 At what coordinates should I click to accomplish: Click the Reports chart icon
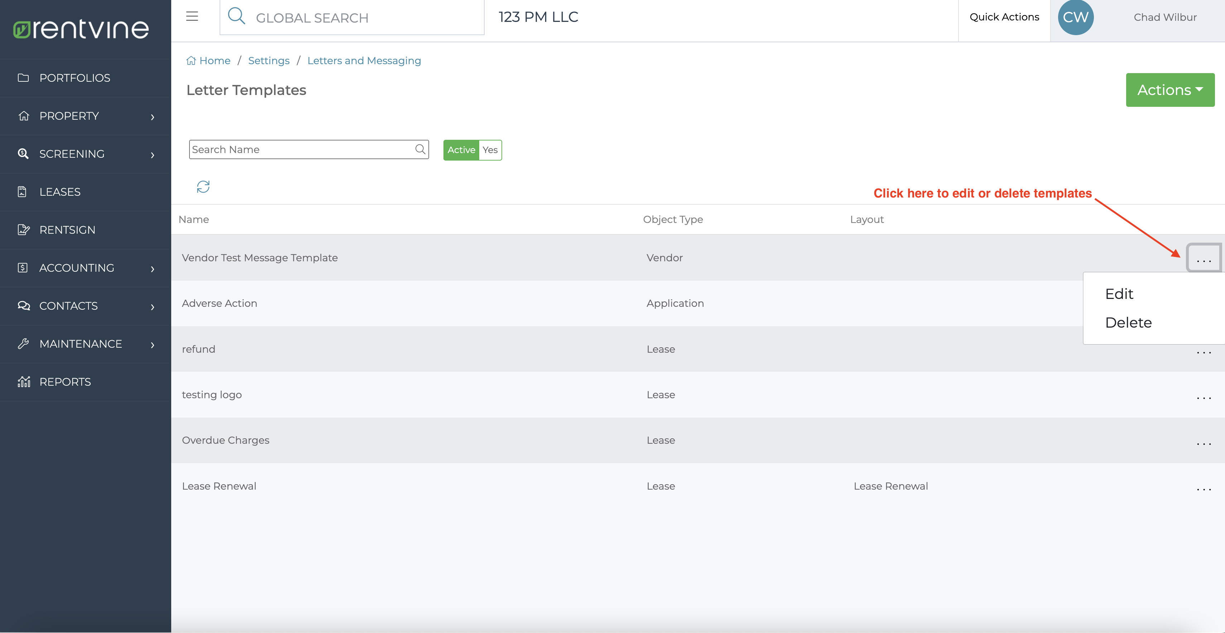tap(23, 382)
